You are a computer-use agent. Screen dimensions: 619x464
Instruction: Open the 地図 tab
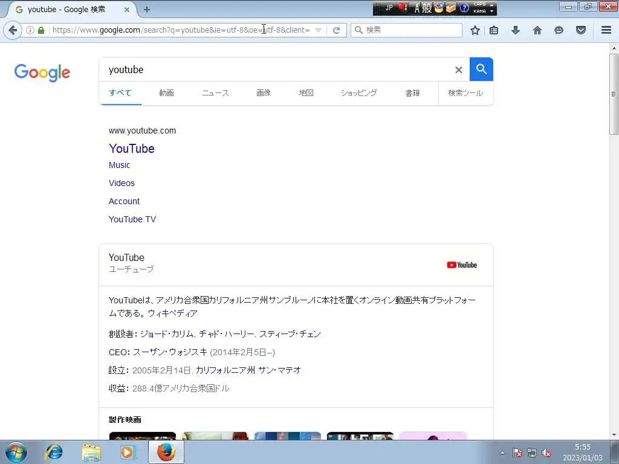[306, 93]
